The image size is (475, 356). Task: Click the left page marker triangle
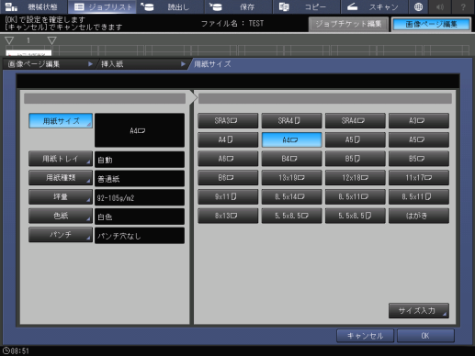(9, 40)
